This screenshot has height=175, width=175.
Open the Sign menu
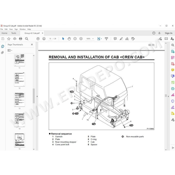[16, 29]
